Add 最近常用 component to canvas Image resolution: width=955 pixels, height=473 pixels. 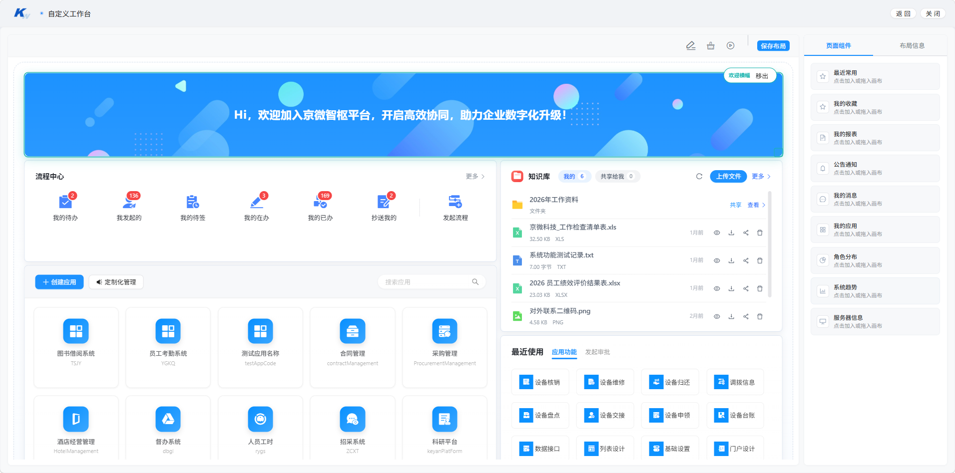pos(875,76)
